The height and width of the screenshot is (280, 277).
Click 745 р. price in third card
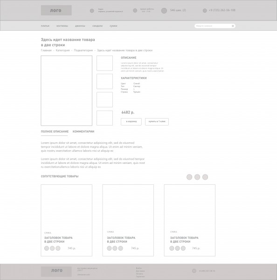pyautogui.click(x=196, y=248)
